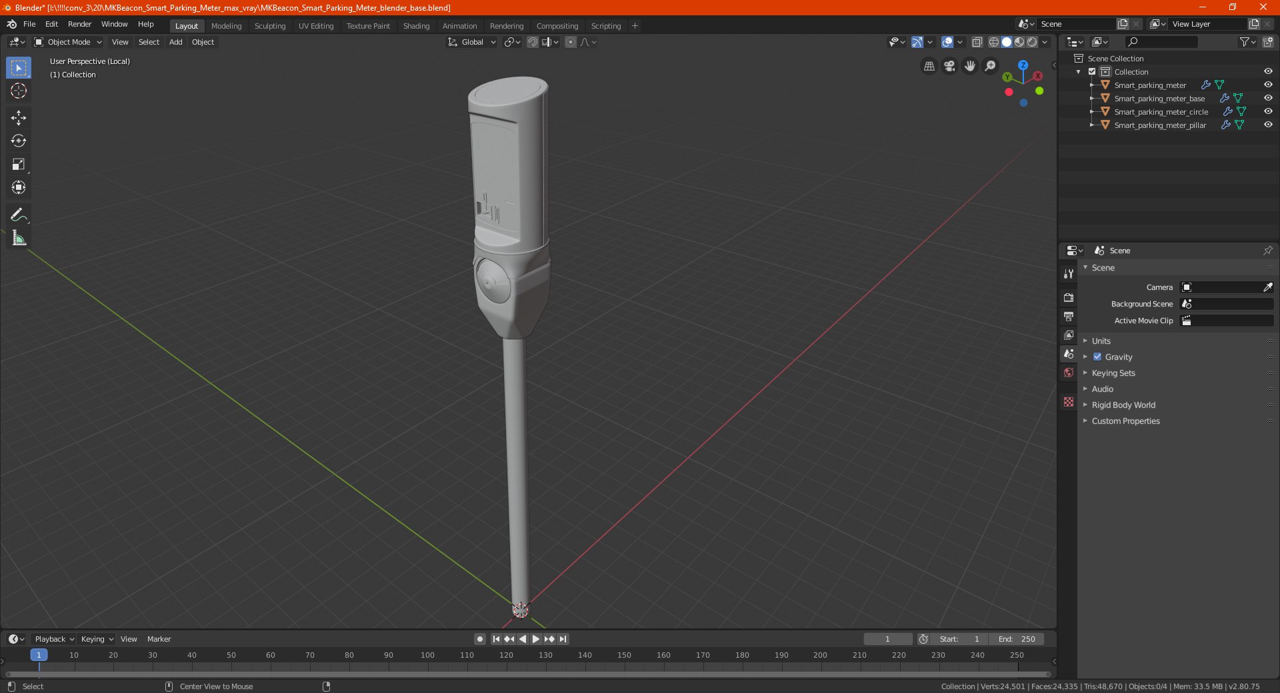The image size is (1280, 693).
Task: Hide Smart_parking_meter_base via eye icon
Action: (x=1268, y=98)
